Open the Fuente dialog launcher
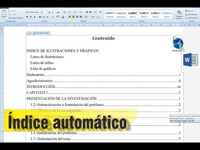This screenshot has width=200, height=150. coord(65,21)
